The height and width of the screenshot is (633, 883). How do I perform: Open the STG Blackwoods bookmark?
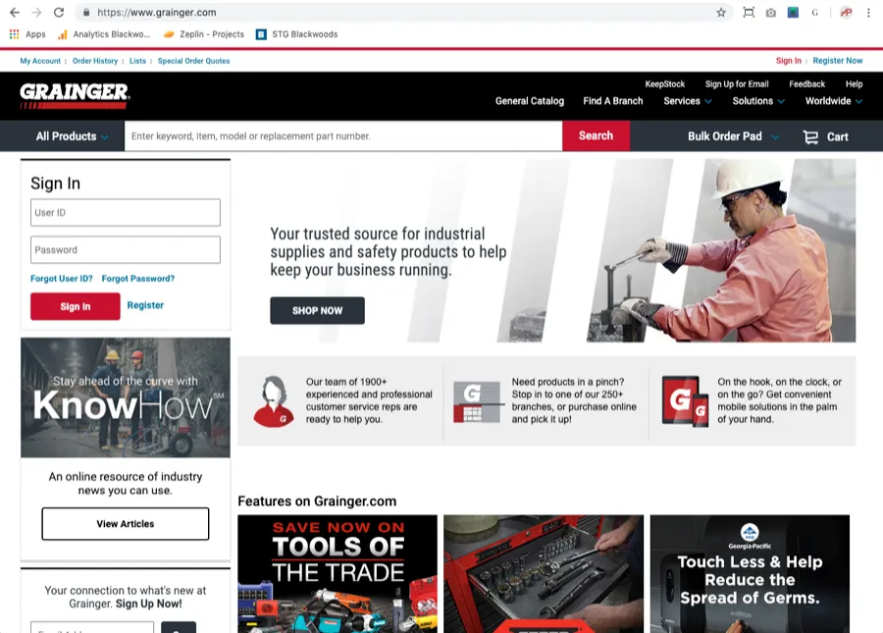[296, 34]
